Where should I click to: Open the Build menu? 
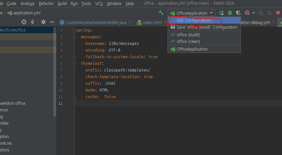point(62,3)
